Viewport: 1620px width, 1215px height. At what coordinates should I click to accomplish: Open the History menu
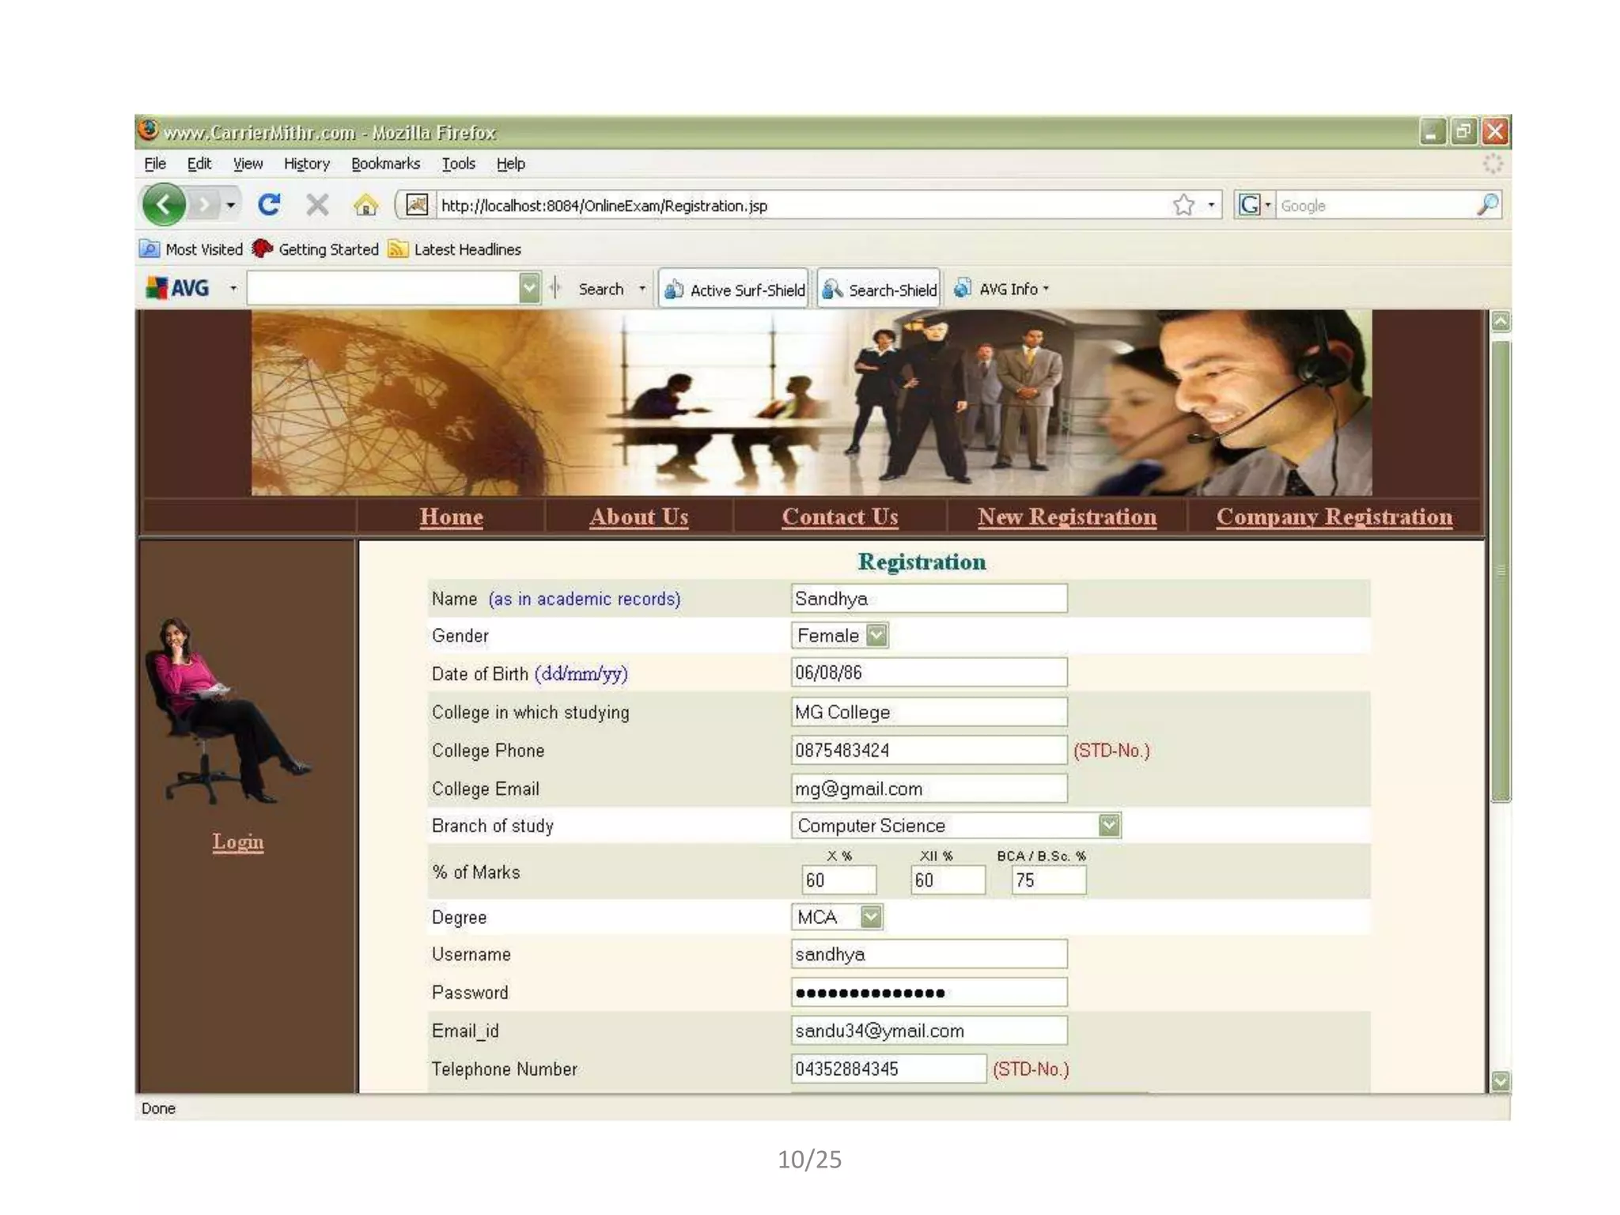click(306, 164)
